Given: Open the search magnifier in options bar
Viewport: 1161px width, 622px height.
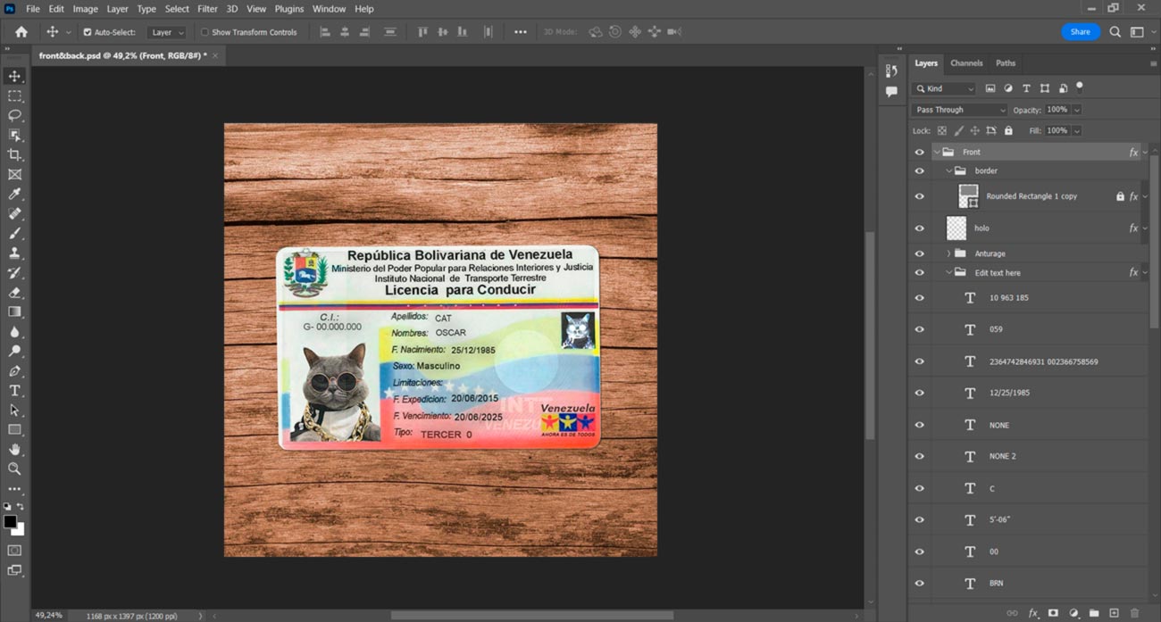Looking at the screenshot, I should pyautogui.click(x=1115, y=32).
